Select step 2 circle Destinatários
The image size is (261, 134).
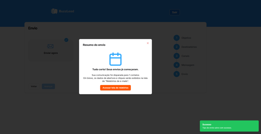click(x=177, y=47)
